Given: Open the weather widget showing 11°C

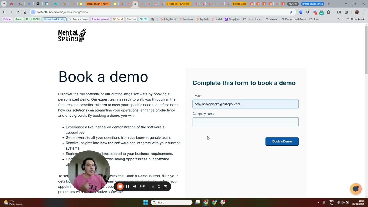Looking at the screenshot, I should [13, 202].
